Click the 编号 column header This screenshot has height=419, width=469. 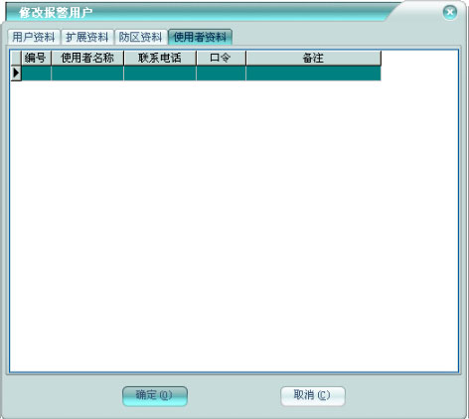tap(36, 58)
